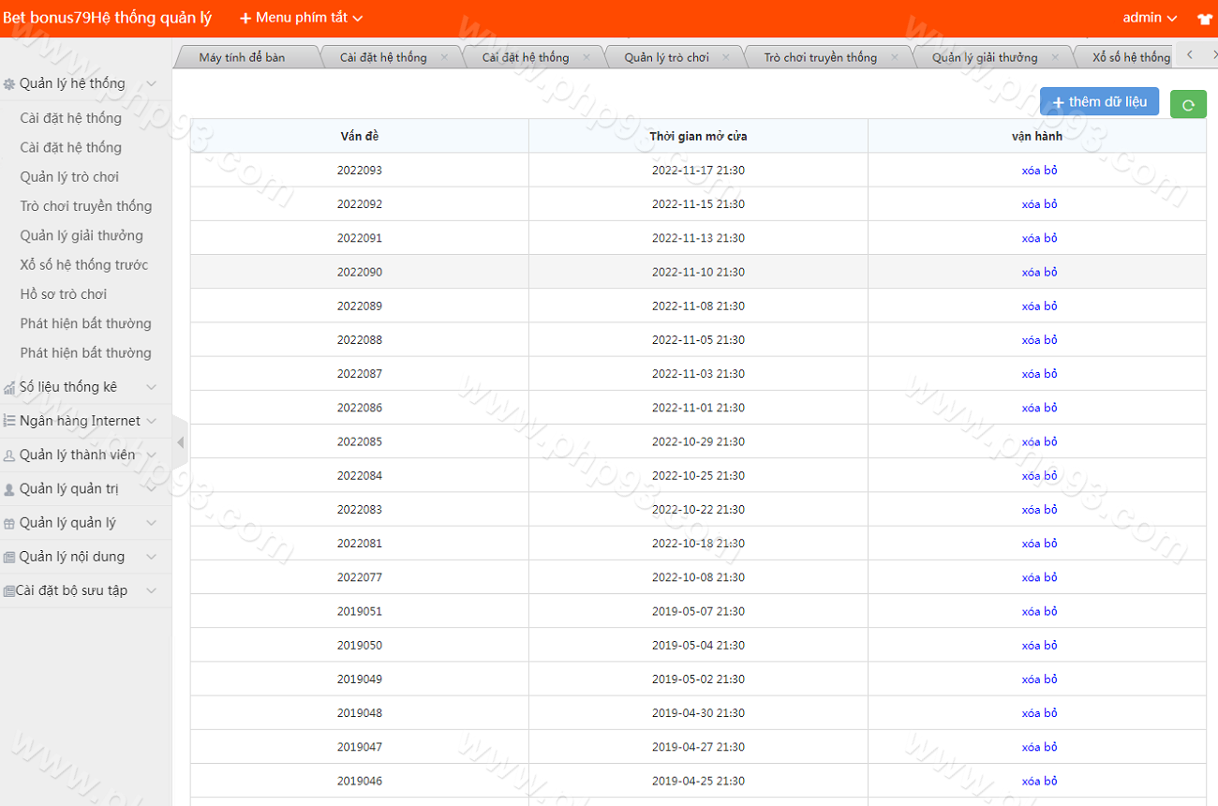This screenshot has width=1218, height=806.
Task: Click the gear icon next to Quản lý hệ thống
Action: 9,84
